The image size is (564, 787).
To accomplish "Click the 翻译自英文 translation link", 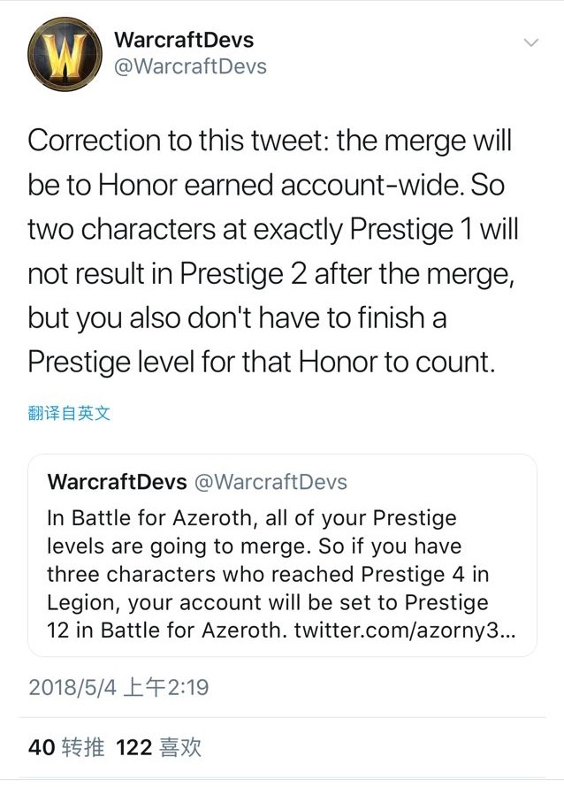I will [x=69, y=413].
